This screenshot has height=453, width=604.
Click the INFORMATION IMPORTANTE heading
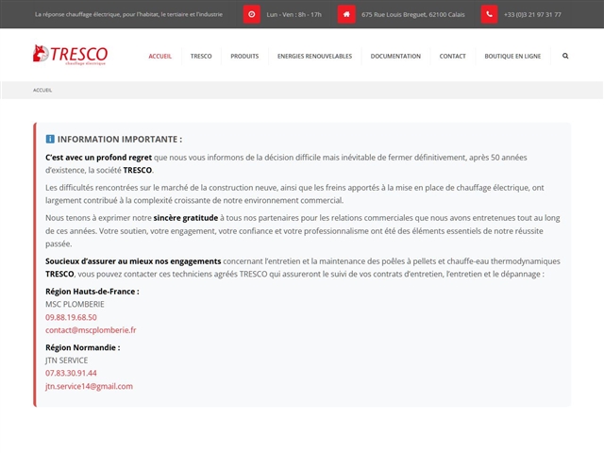tap(120, 140)
